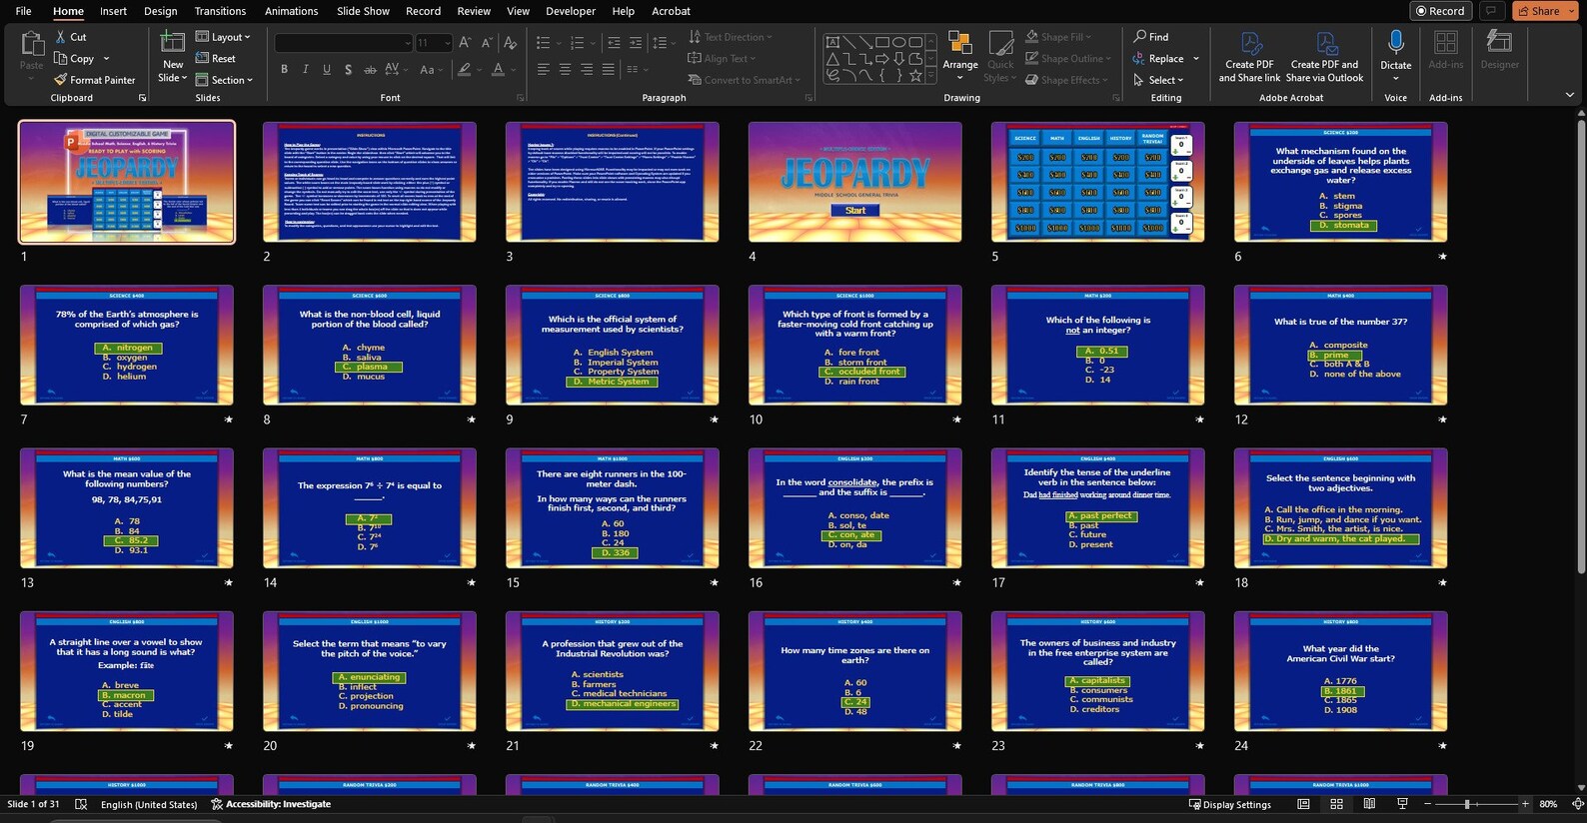Open the Arrange dropdown
Screen dimensions: 1587x823
[x=960, y=55]
